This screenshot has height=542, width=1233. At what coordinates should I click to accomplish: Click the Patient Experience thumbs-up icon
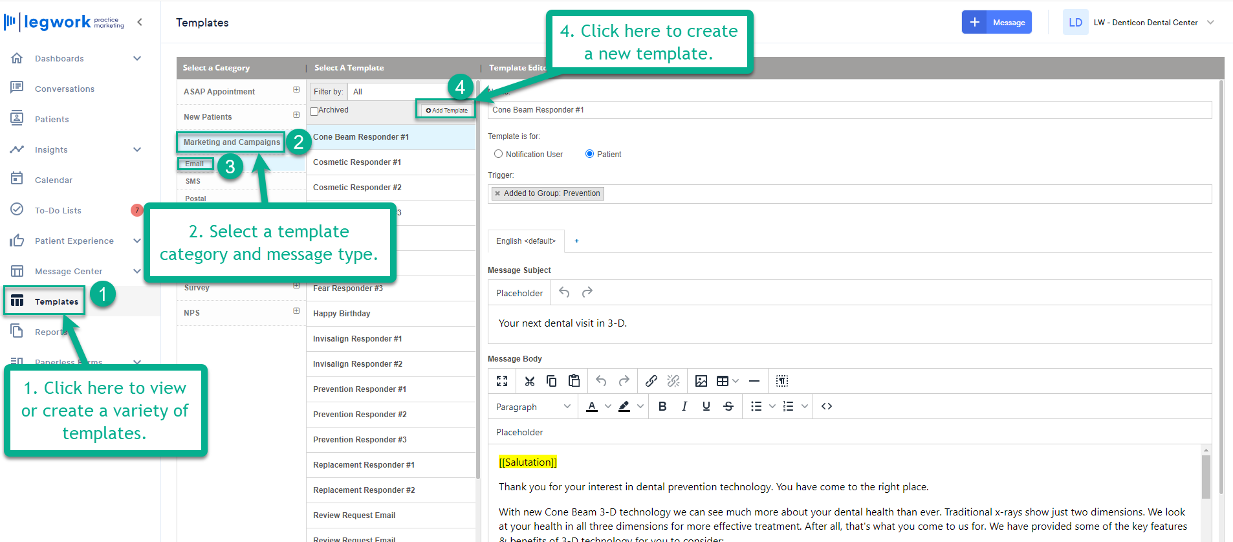[17, 241]
